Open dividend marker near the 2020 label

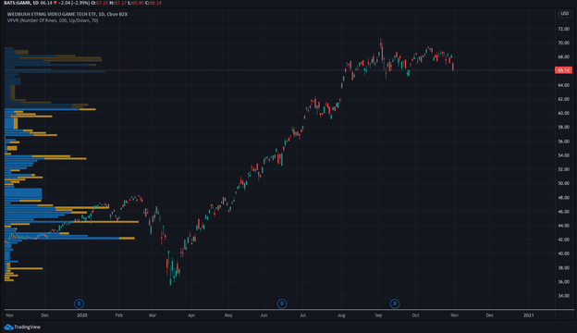pos(79,303)
